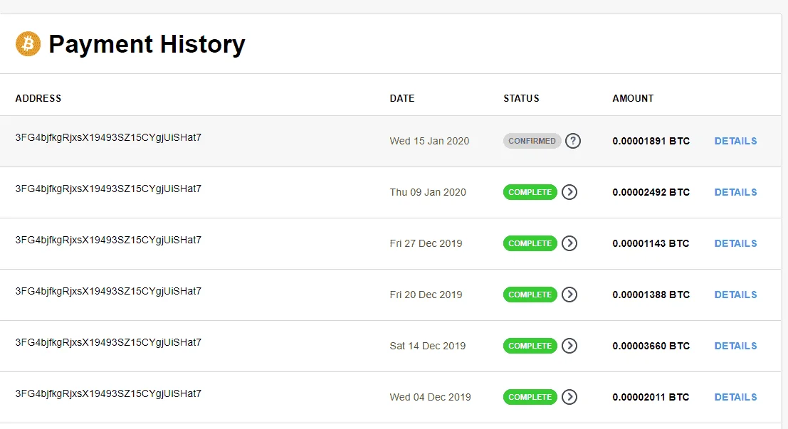
Task: Select the address in the Fri 20 Dec 2019 row
Action: 108,292
